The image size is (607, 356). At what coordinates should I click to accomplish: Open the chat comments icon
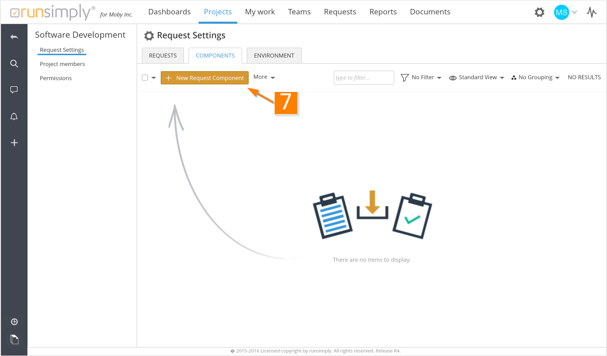14,90
